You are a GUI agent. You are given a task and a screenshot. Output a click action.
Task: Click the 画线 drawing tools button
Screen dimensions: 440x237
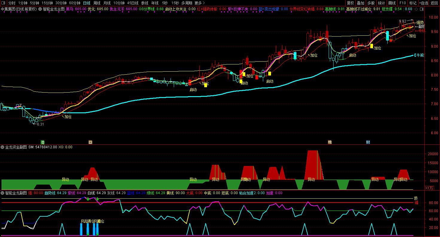tap(392, 3)
